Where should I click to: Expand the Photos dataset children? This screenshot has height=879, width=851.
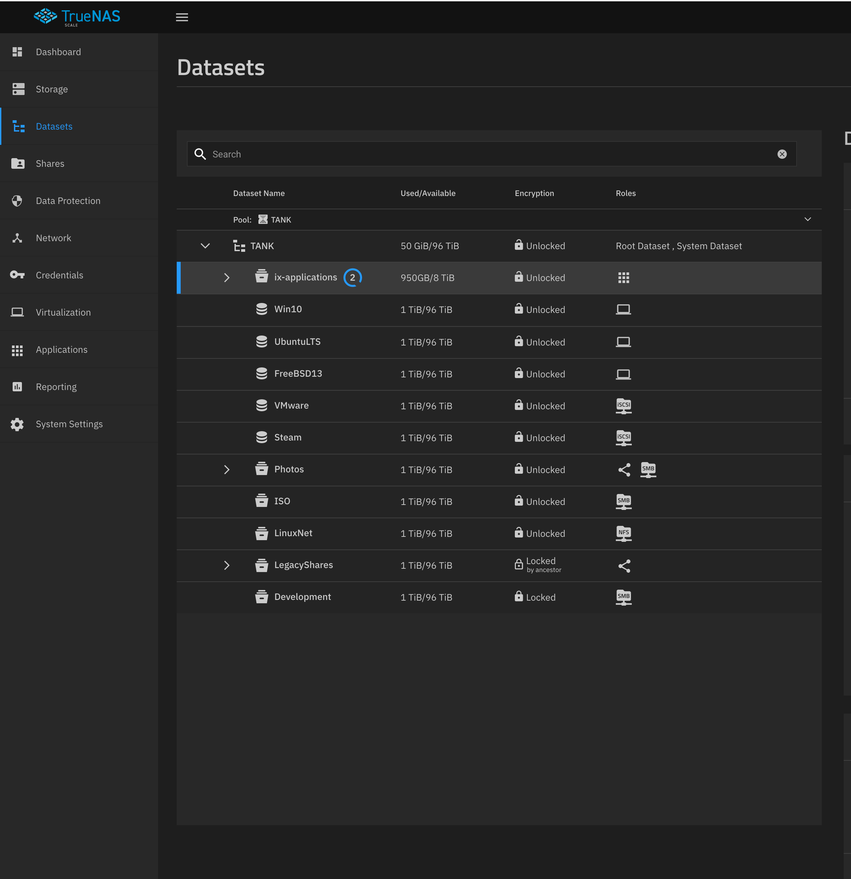[227, 469]
